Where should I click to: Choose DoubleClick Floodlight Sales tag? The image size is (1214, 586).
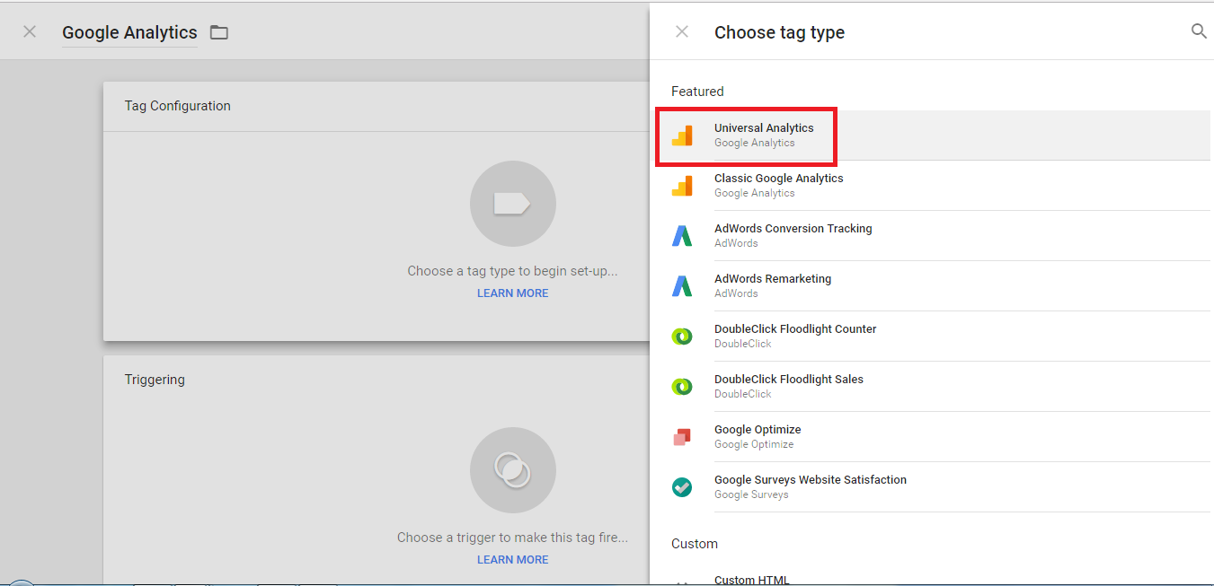[x=930, y=387]
